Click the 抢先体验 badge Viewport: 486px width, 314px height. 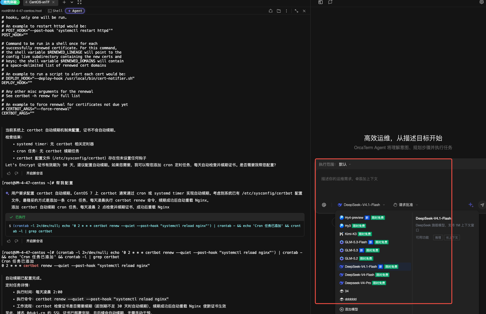[x=10, y=2]
